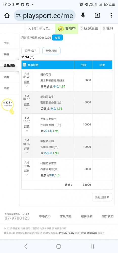Switch to the 預測 sidebar tab
This screenshot has height=253, width=118.
9,43
